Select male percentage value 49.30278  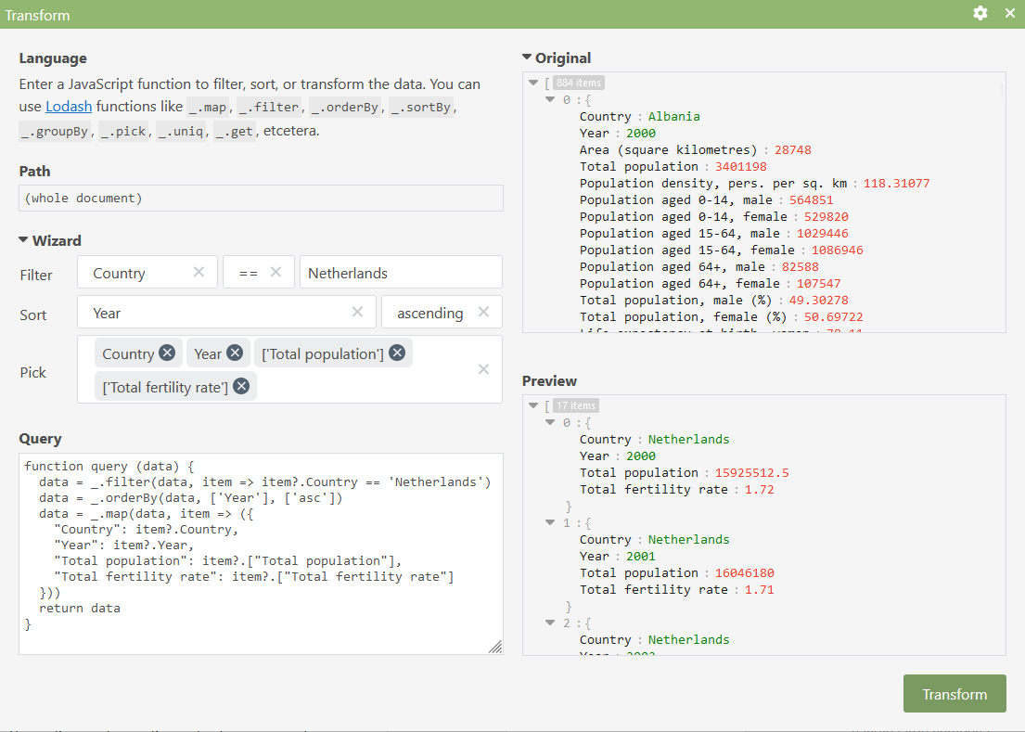pos(818,300)
